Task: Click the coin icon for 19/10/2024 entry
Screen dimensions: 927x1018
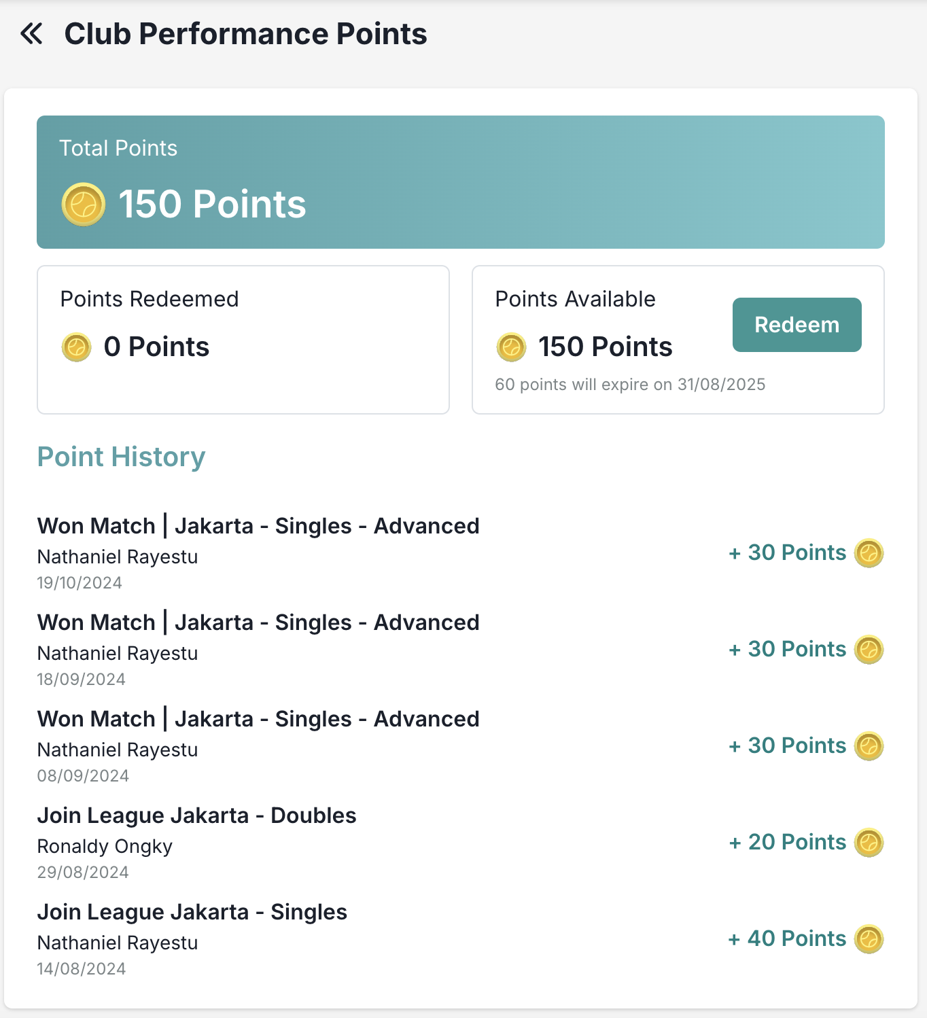Action: (x=869, y=553)
